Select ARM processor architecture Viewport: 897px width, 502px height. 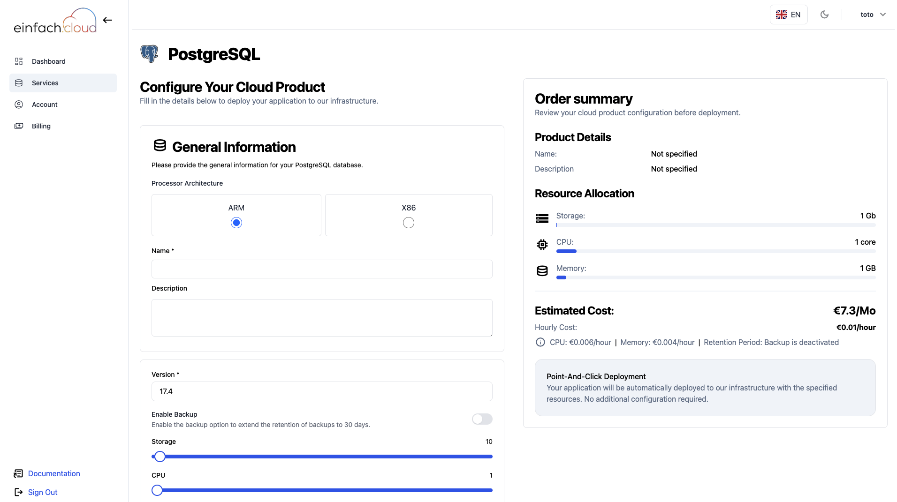tap(236, 223)
